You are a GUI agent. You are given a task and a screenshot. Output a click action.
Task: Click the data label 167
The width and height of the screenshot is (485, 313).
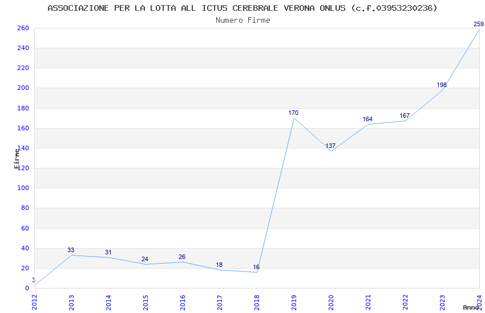click(405, 116)
